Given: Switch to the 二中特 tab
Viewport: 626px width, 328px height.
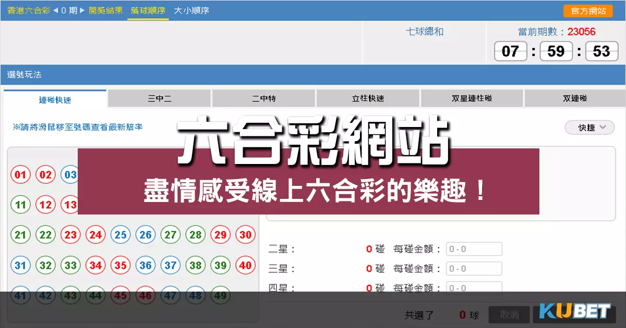Looking at the screenshot, I should pyautogui.click(x=263, y=98).
